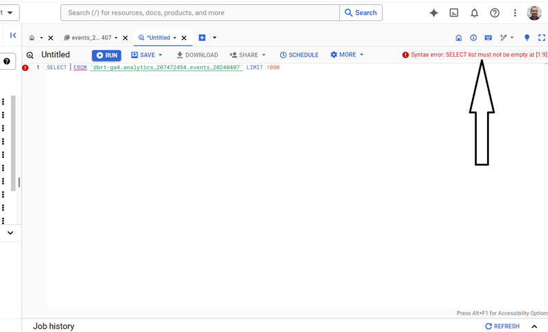Expand the chevron below the explorer list
Screen dimensions: 548x332
[x=10, y=233]
